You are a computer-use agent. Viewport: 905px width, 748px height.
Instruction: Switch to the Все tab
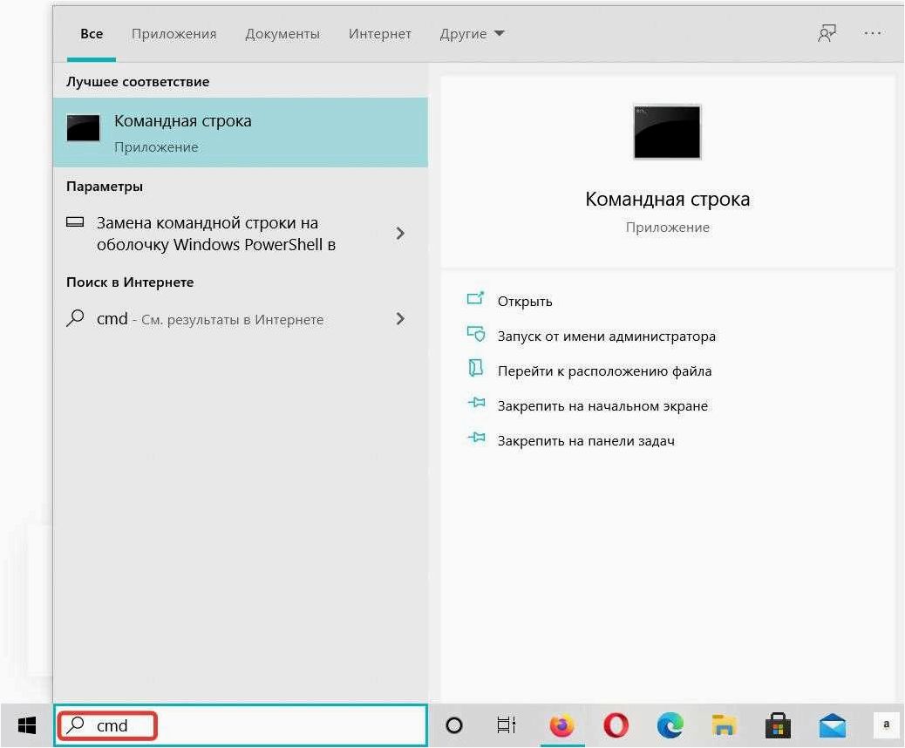pyautogui.click(x=92, y=34)
